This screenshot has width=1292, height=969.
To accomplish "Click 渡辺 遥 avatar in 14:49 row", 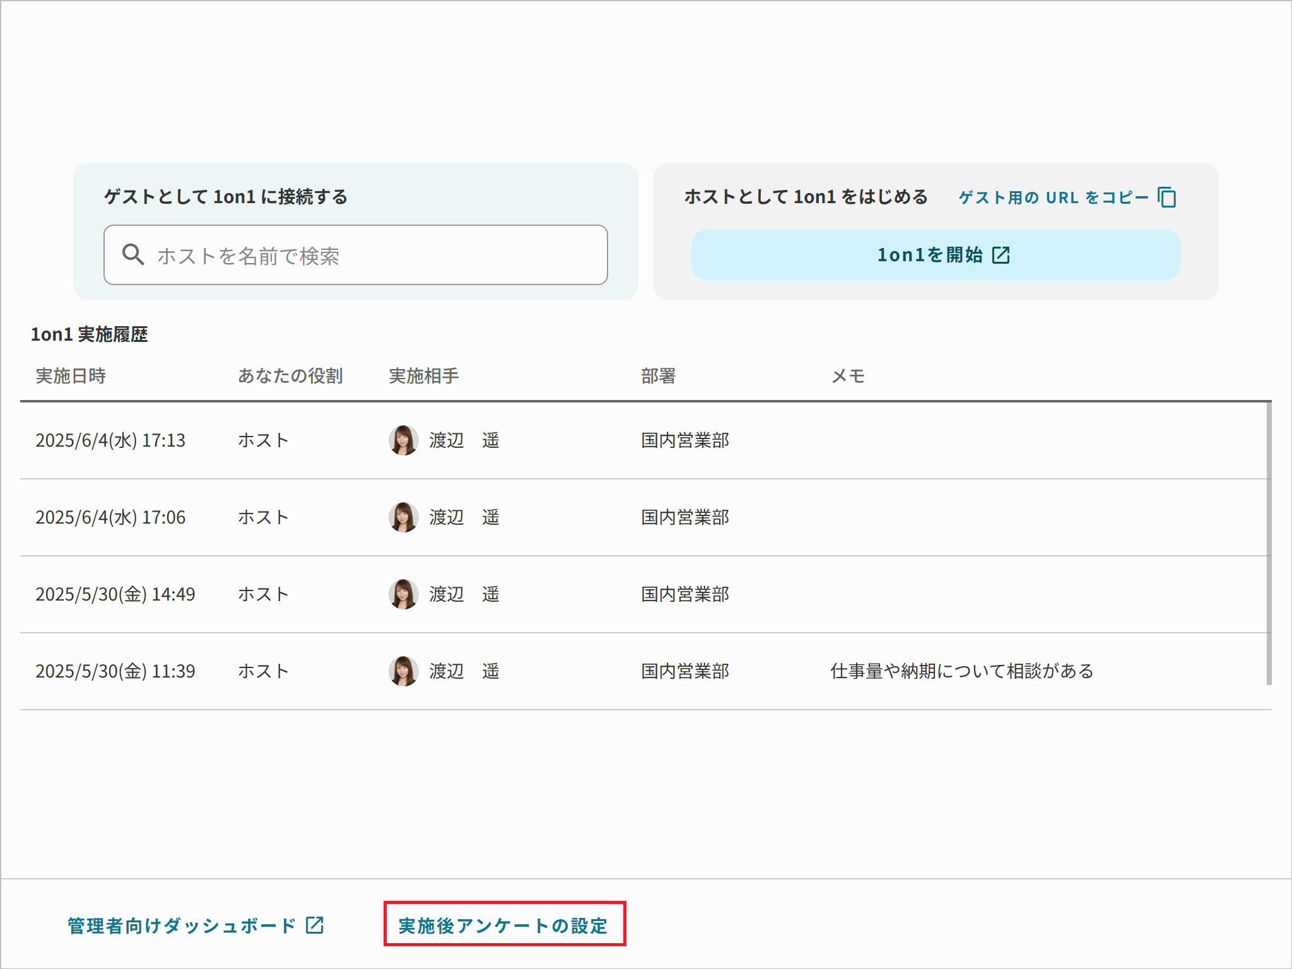I will (403, 594).
